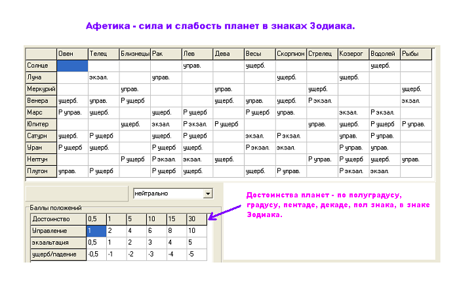Open the 'нейтрально' dropdown list
This screenshot has width=459, height=282.
[209, 193]
